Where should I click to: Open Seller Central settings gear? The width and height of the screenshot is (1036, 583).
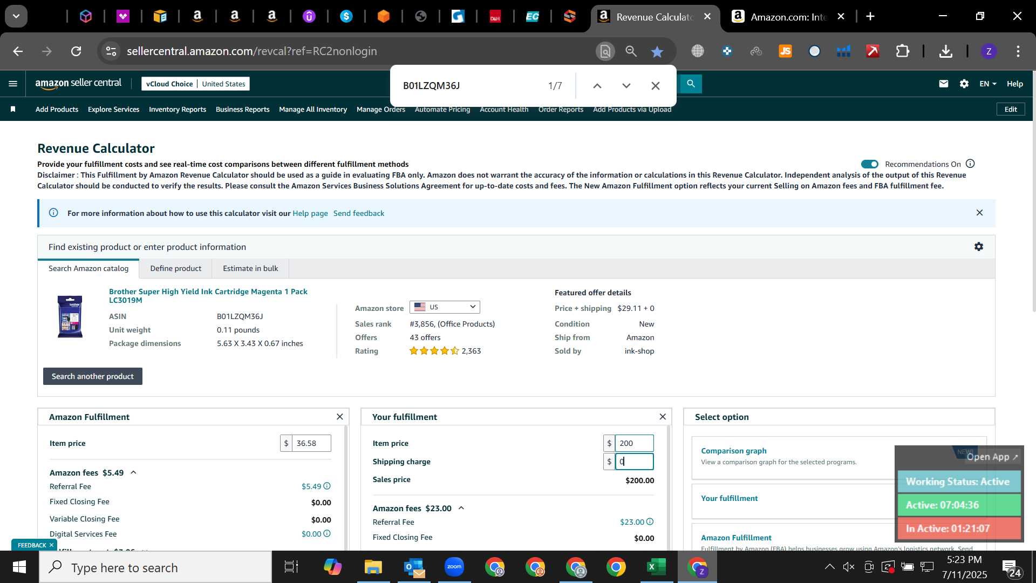pos(964,84)
